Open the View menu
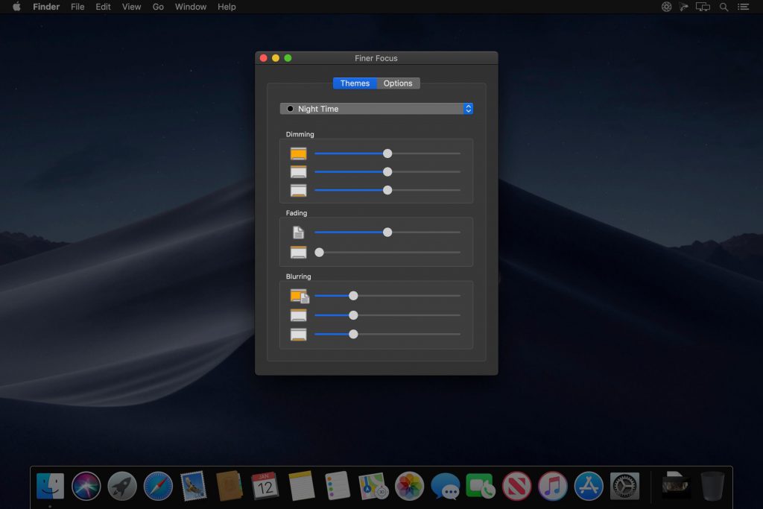Viewport: 763px width, 509px height. point(131,7)
